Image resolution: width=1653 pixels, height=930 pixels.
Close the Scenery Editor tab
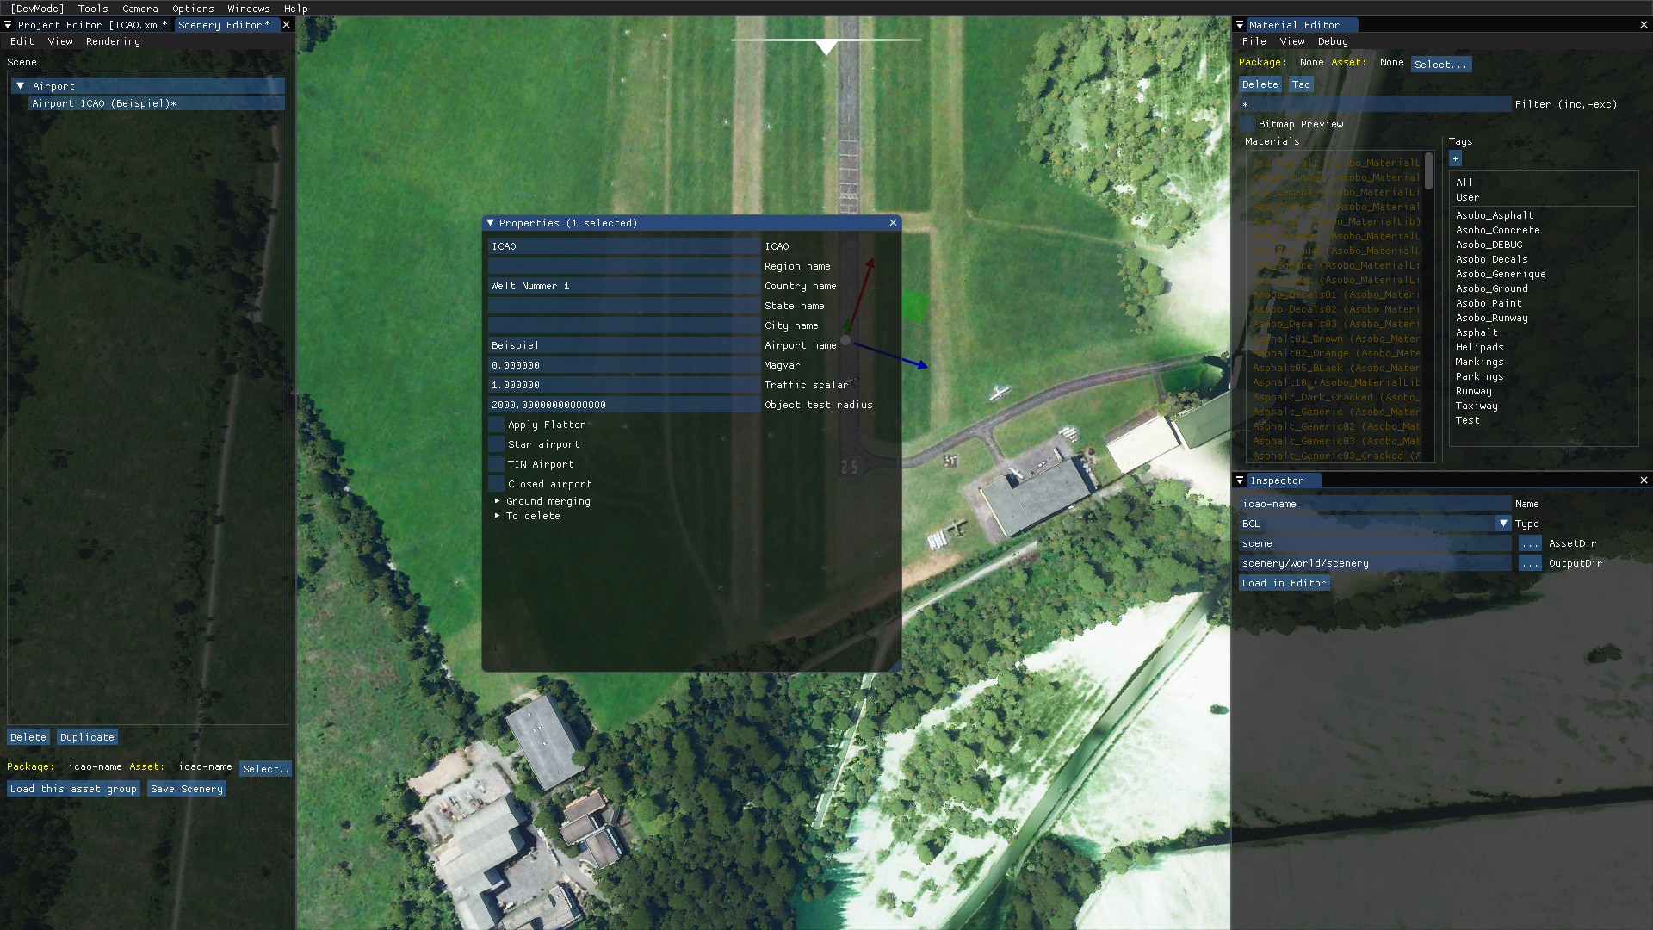tap(287, 25)
